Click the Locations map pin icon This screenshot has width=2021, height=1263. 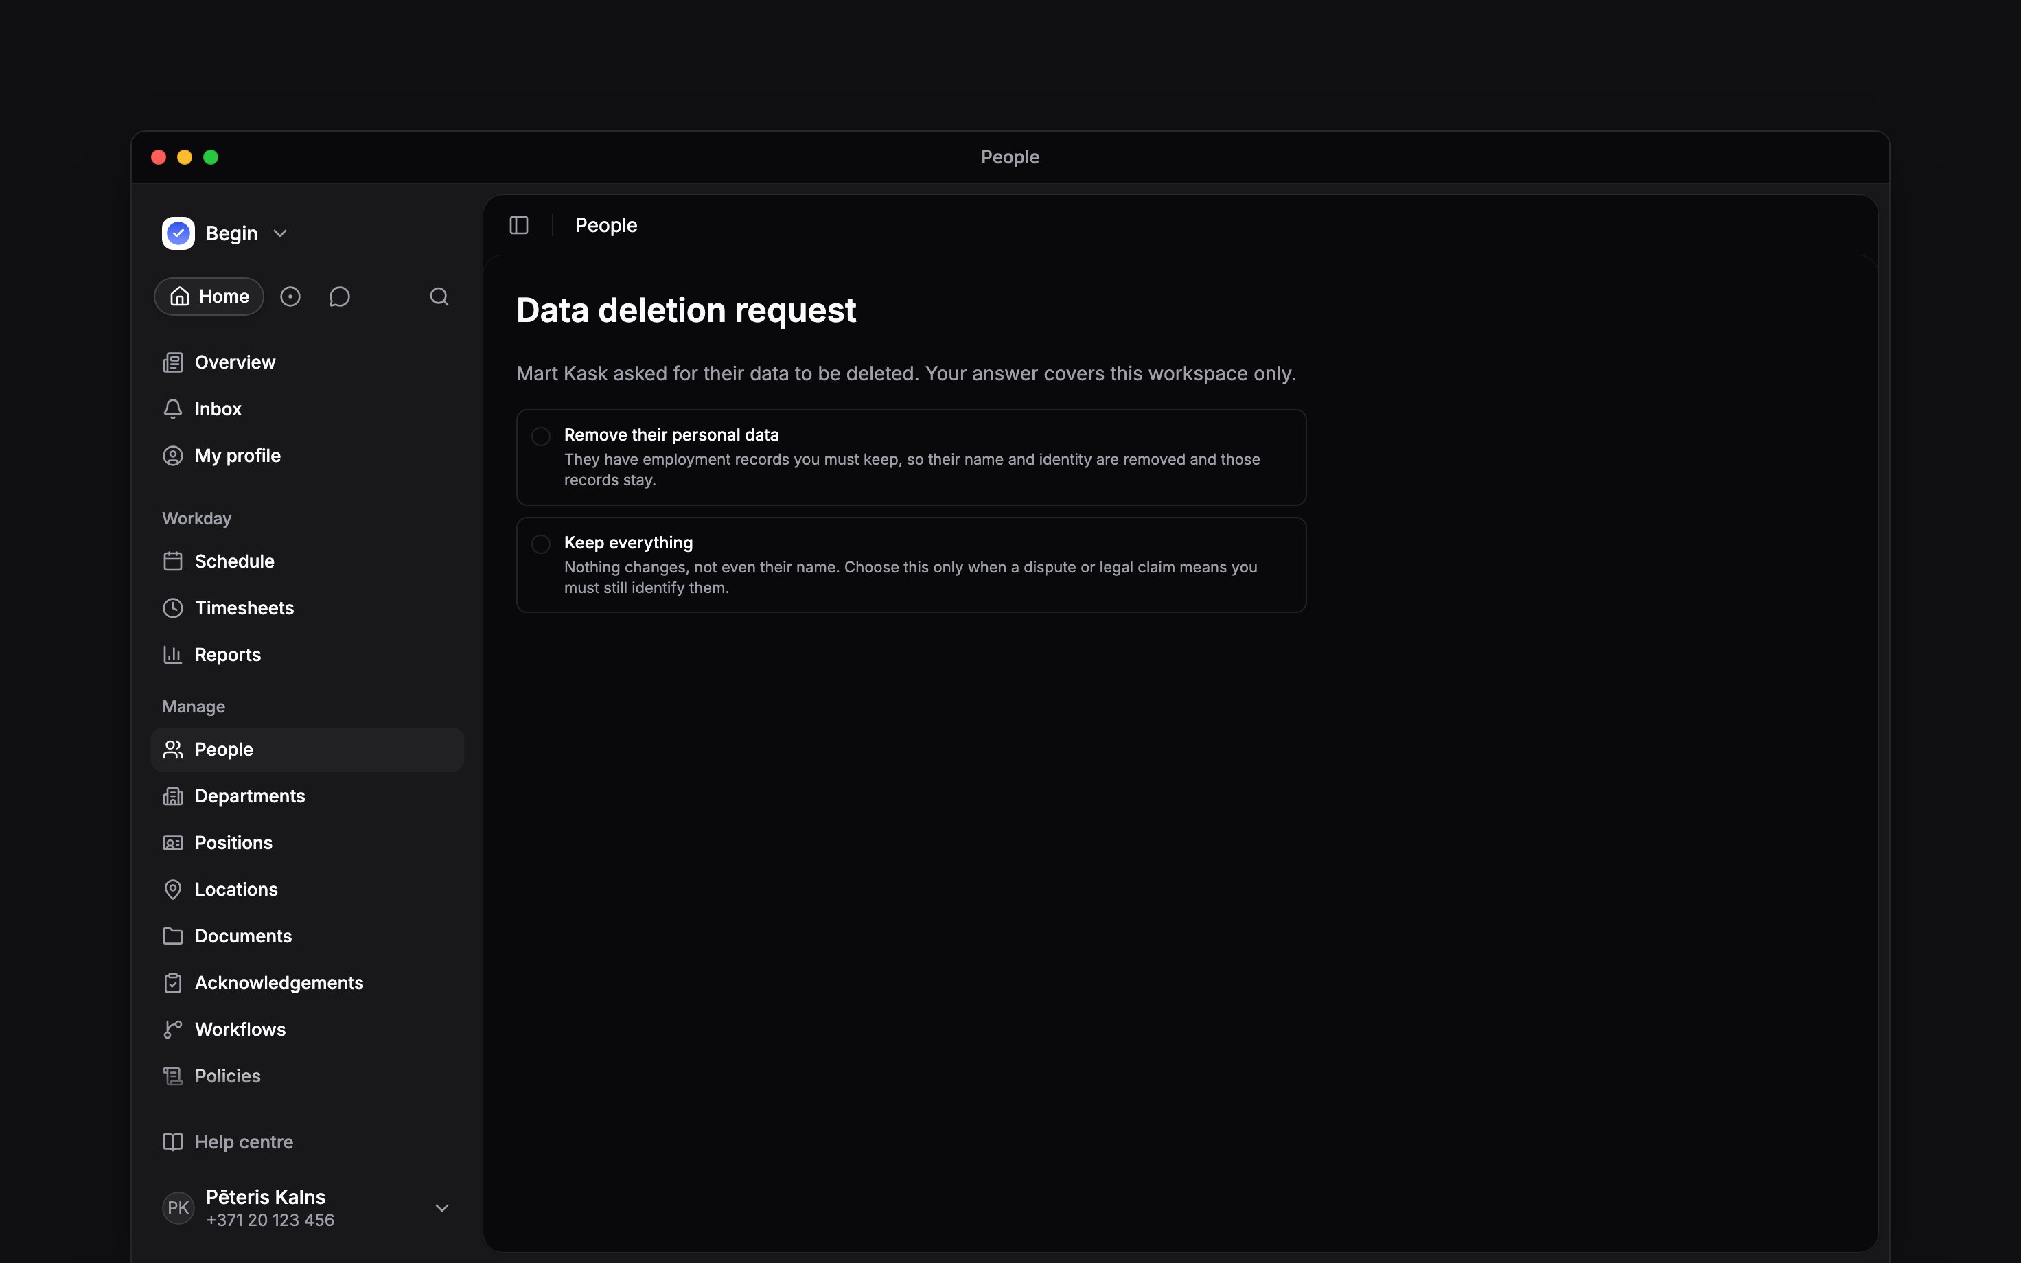click(x=173, y=890)
